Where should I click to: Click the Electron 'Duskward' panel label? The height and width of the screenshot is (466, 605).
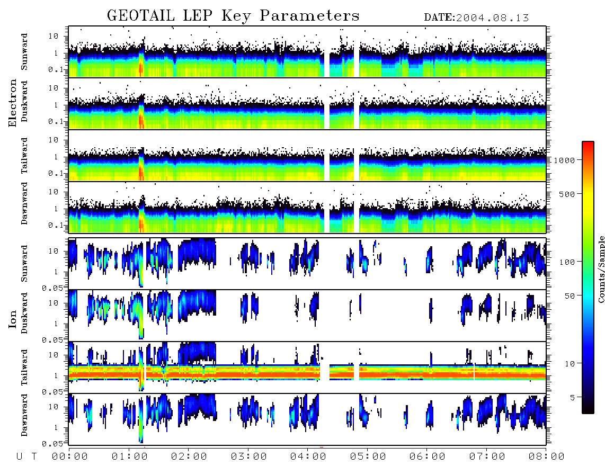[24, 101]
